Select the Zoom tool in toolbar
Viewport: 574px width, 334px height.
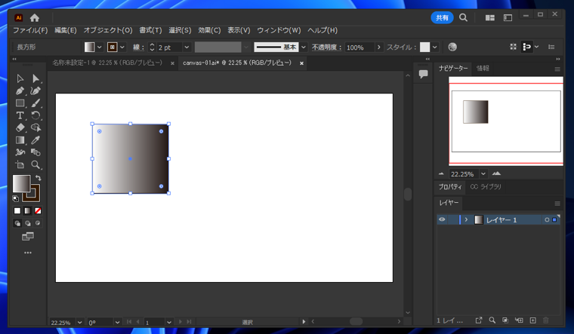(35, 164)
